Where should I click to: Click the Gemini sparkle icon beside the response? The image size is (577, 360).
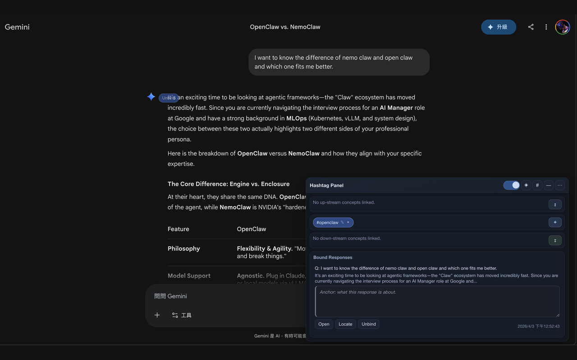[x=151, y=96]
